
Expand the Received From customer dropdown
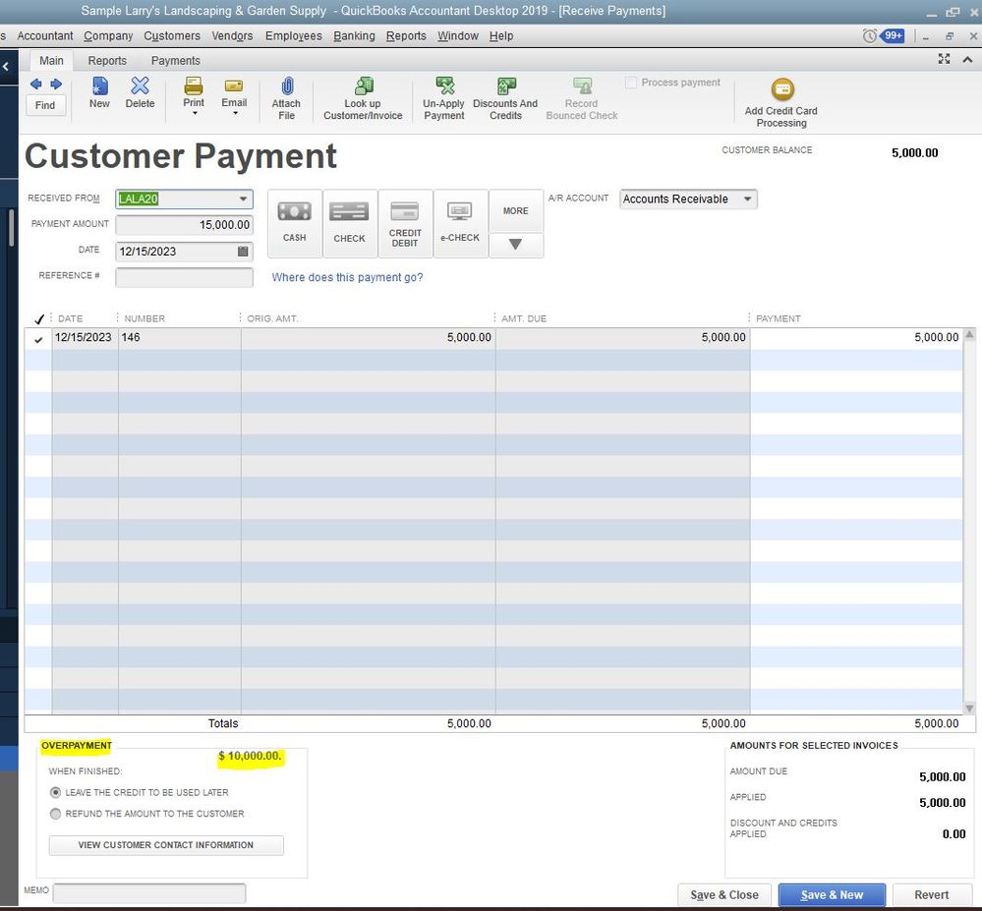point(243,199)
